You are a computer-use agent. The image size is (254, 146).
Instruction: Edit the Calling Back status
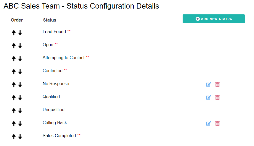(x=208, y=124)
